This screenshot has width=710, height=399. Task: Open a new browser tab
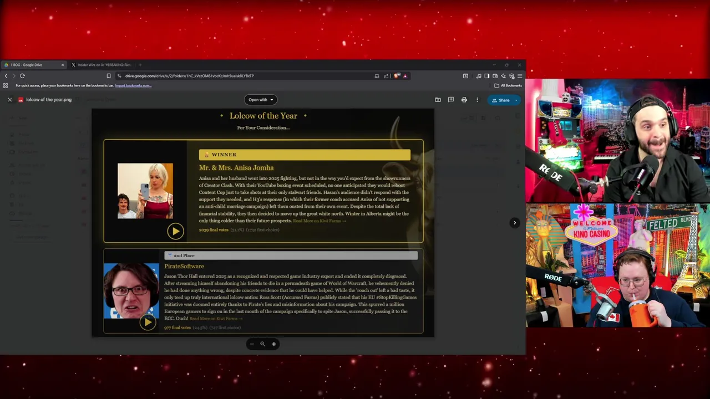tap(140, 65)
